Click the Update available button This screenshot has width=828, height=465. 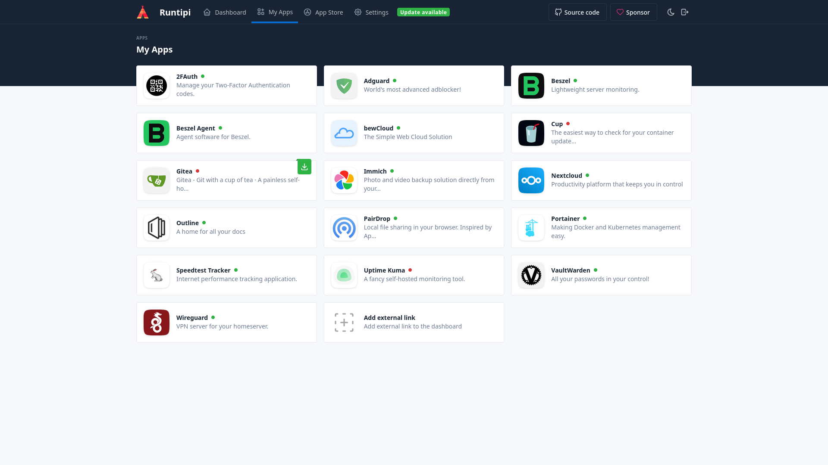click(423, 12)
